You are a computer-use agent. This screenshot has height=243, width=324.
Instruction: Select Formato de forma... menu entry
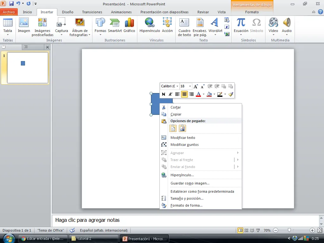[201, 205]
